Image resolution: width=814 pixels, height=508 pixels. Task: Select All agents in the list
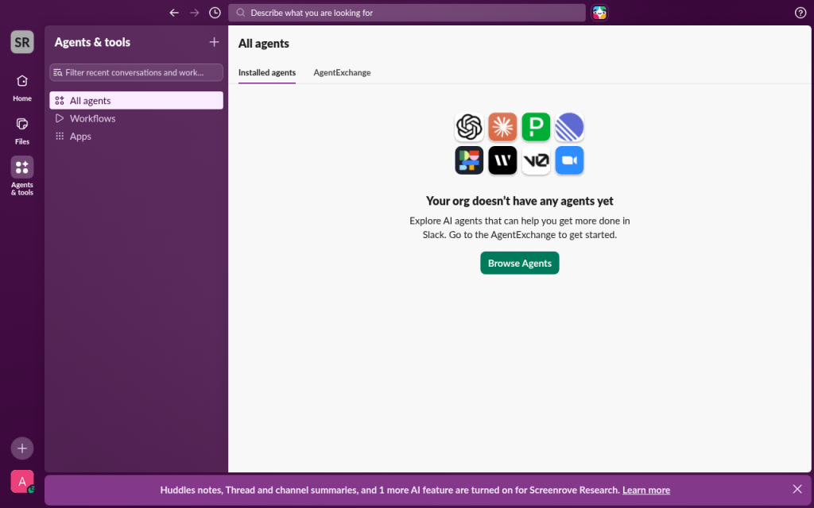click(137, 101)
